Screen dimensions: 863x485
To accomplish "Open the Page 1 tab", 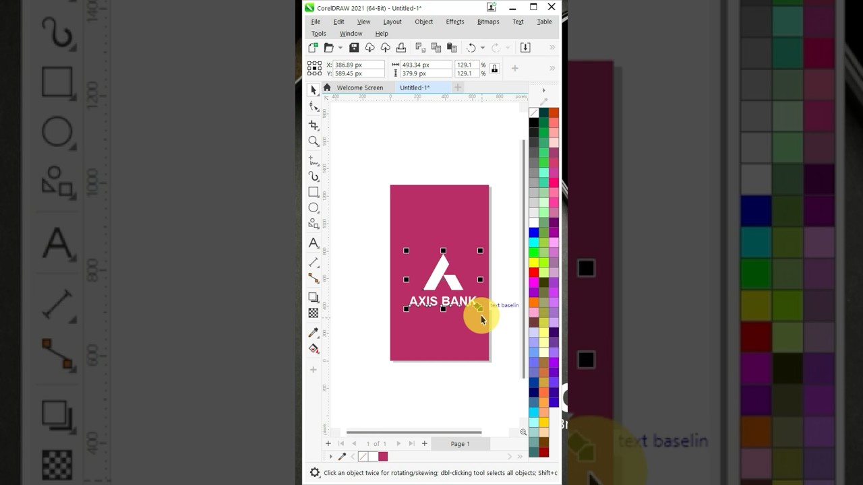I will (460, 444).
